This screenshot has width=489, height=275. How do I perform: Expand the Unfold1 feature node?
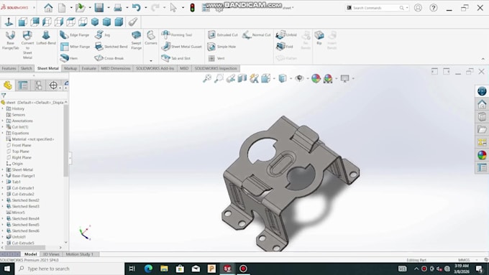3,237
